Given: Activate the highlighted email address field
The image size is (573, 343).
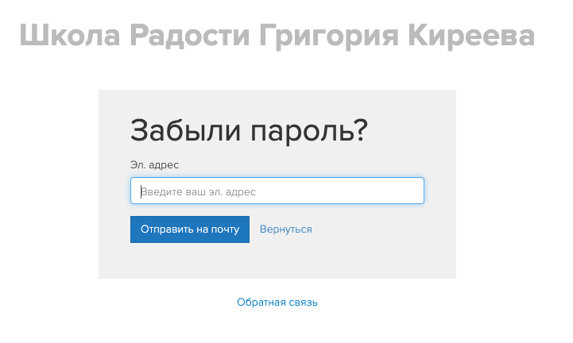Looking at the screenshot, I should pyautogui.click(x=277, y=191).
